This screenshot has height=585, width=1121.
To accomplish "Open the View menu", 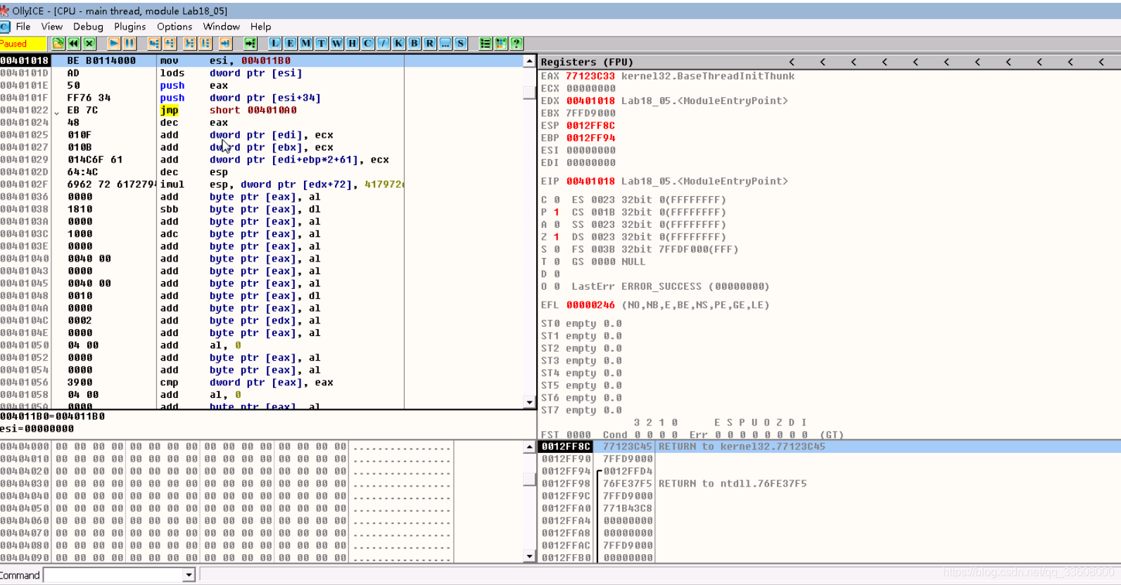I will 52,27.
